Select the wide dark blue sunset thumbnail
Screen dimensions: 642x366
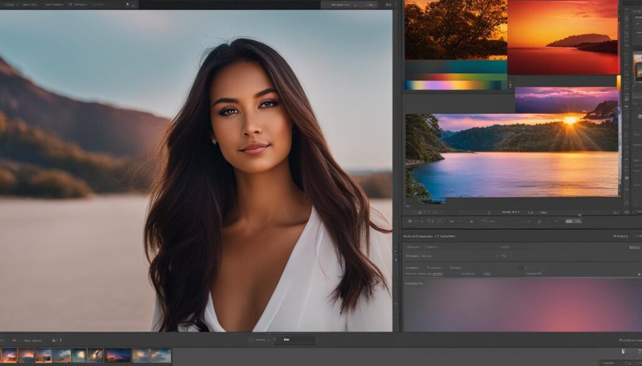click(x=118, y=355)
